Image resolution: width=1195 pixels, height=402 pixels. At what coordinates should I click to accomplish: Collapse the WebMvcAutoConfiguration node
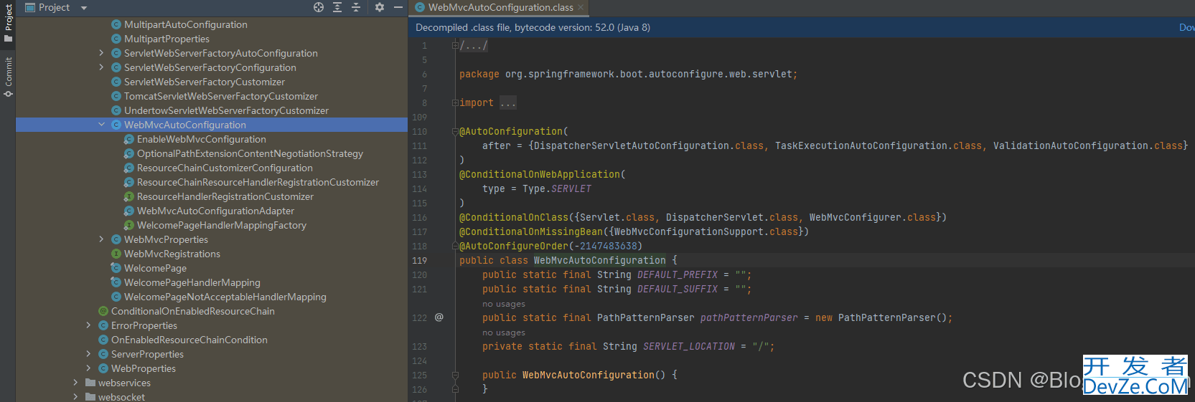(x=101, y=125)
